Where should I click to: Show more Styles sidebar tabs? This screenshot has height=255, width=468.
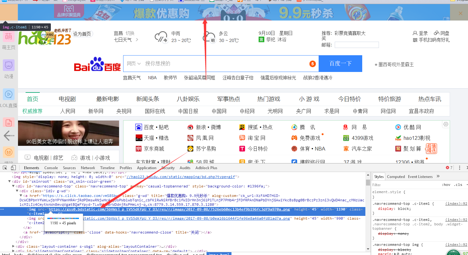[x=438, y=176]
